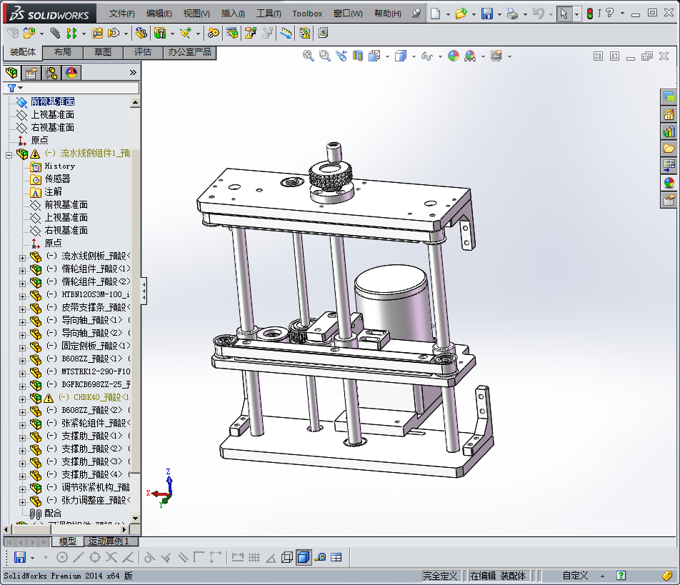Click the Insert Components icon

tap(29, 33)
